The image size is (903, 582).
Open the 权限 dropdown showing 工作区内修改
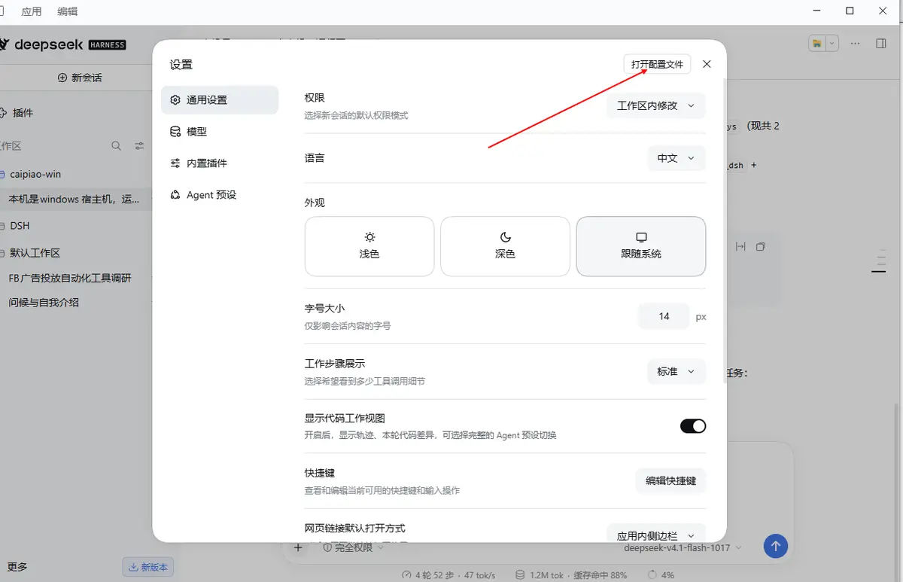[656, 105]
